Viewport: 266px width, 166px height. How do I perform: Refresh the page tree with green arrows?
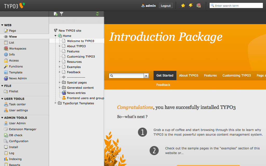[97, 14]
